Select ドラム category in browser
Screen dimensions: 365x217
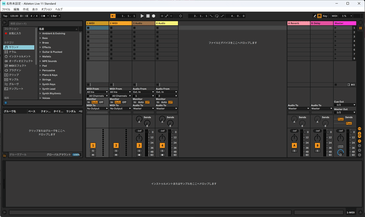19,52
